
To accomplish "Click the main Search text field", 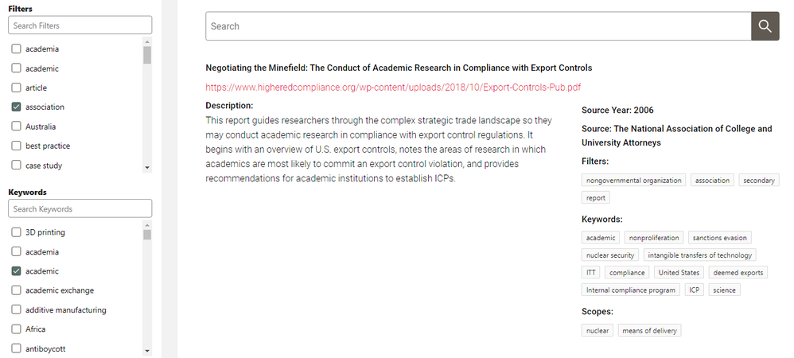I will pyautogui.click(x=477, y=26).
